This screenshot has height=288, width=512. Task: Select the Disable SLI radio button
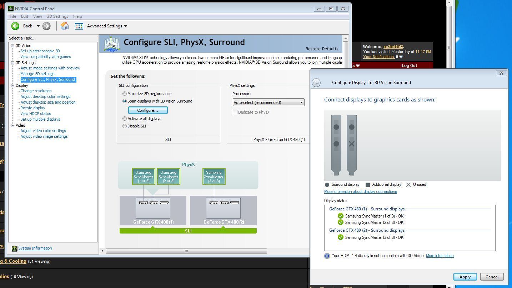pos(125,126)
